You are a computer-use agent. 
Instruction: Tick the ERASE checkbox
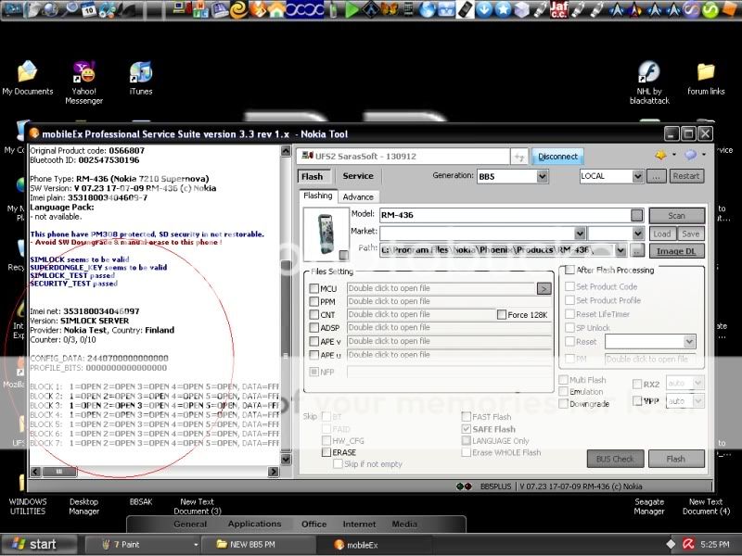point(326,452)
